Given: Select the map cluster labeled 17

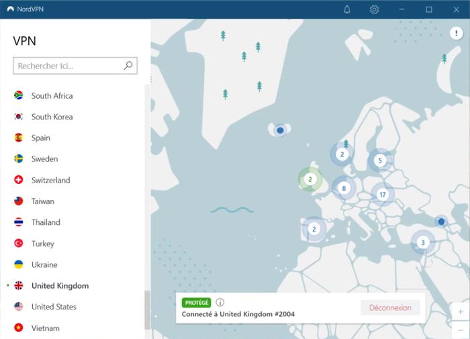Looking at the screenshot, I should pyautogui.click(x=383, y=195).
